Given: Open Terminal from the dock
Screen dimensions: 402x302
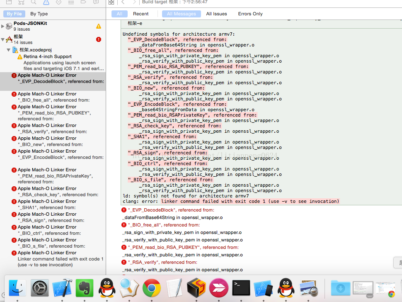Looking at the screenshot, I should click(x=241, y=288).
